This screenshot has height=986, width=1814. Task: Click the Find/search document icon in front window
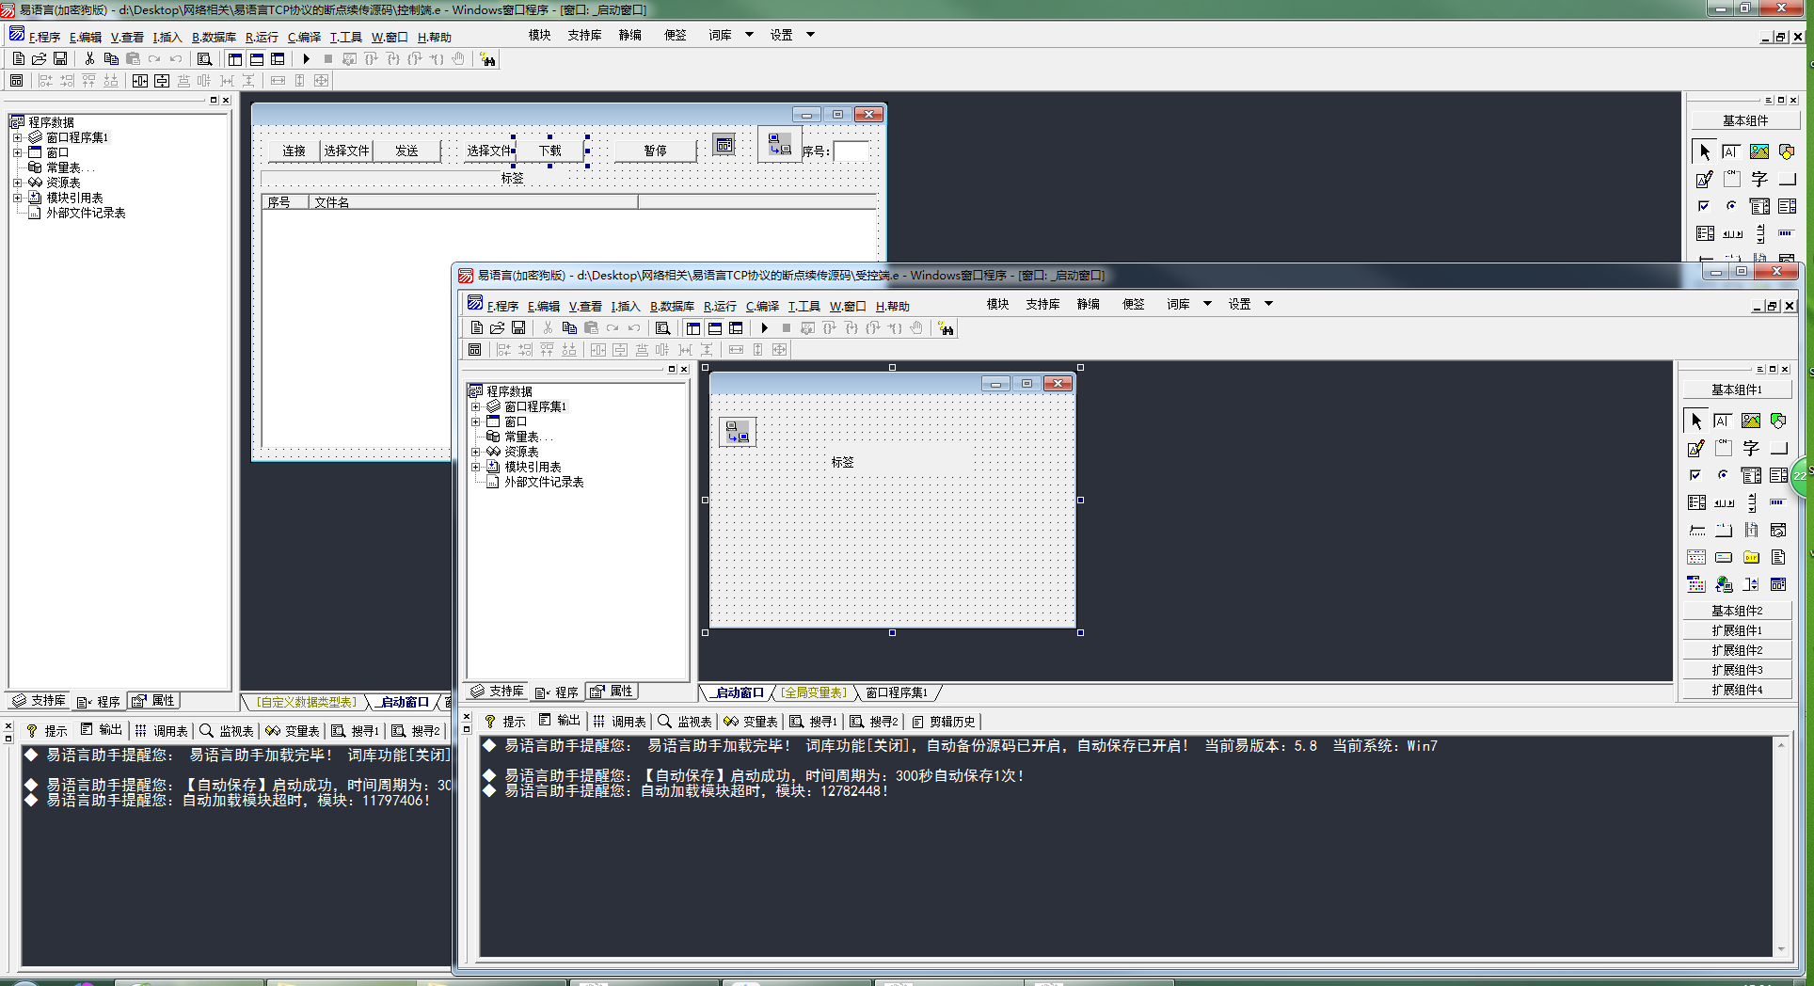coord(662,328)
